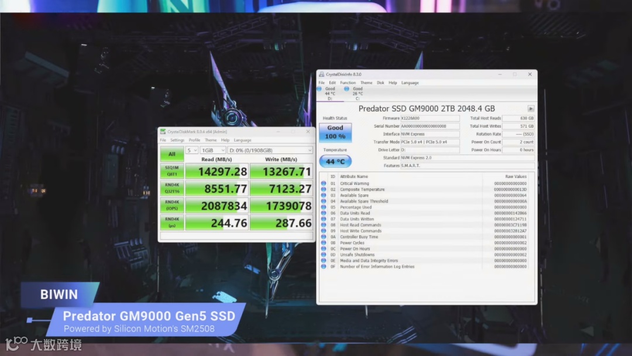Click the RND4K IOPS test button
Screen dimensions: 632x356
[x=171, y=205]
